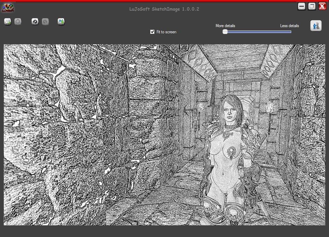Click the greyed-out icon beside the open image button
This screenshot has height=237, width=329.
[18, 21]
